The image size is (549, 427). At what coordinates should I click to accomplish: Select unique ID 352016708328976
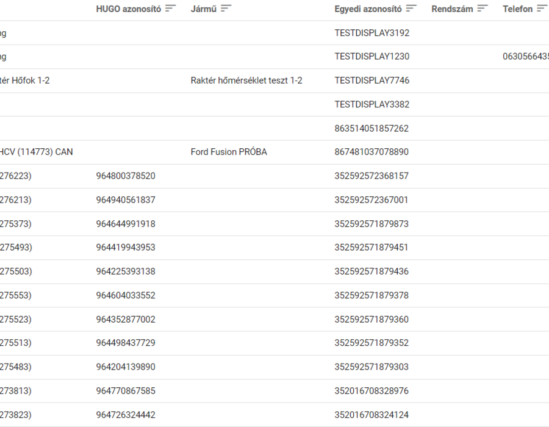[x=371, y=390]
